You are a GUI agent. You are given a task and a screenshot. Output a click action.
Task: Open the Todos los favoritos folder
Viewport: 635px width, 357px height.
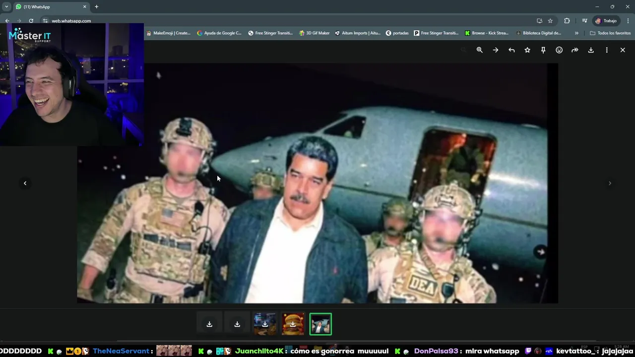[x=610, y=33]
